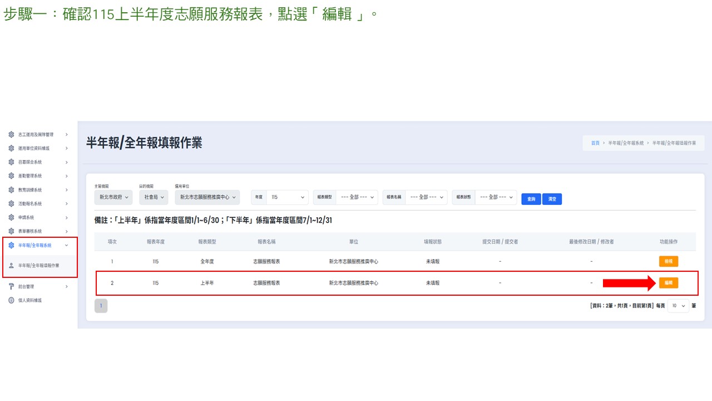This screenshot has height=401, width=712.
Task: Click 志願服務報表 name in 全年度 row
Action: (266, 261)
